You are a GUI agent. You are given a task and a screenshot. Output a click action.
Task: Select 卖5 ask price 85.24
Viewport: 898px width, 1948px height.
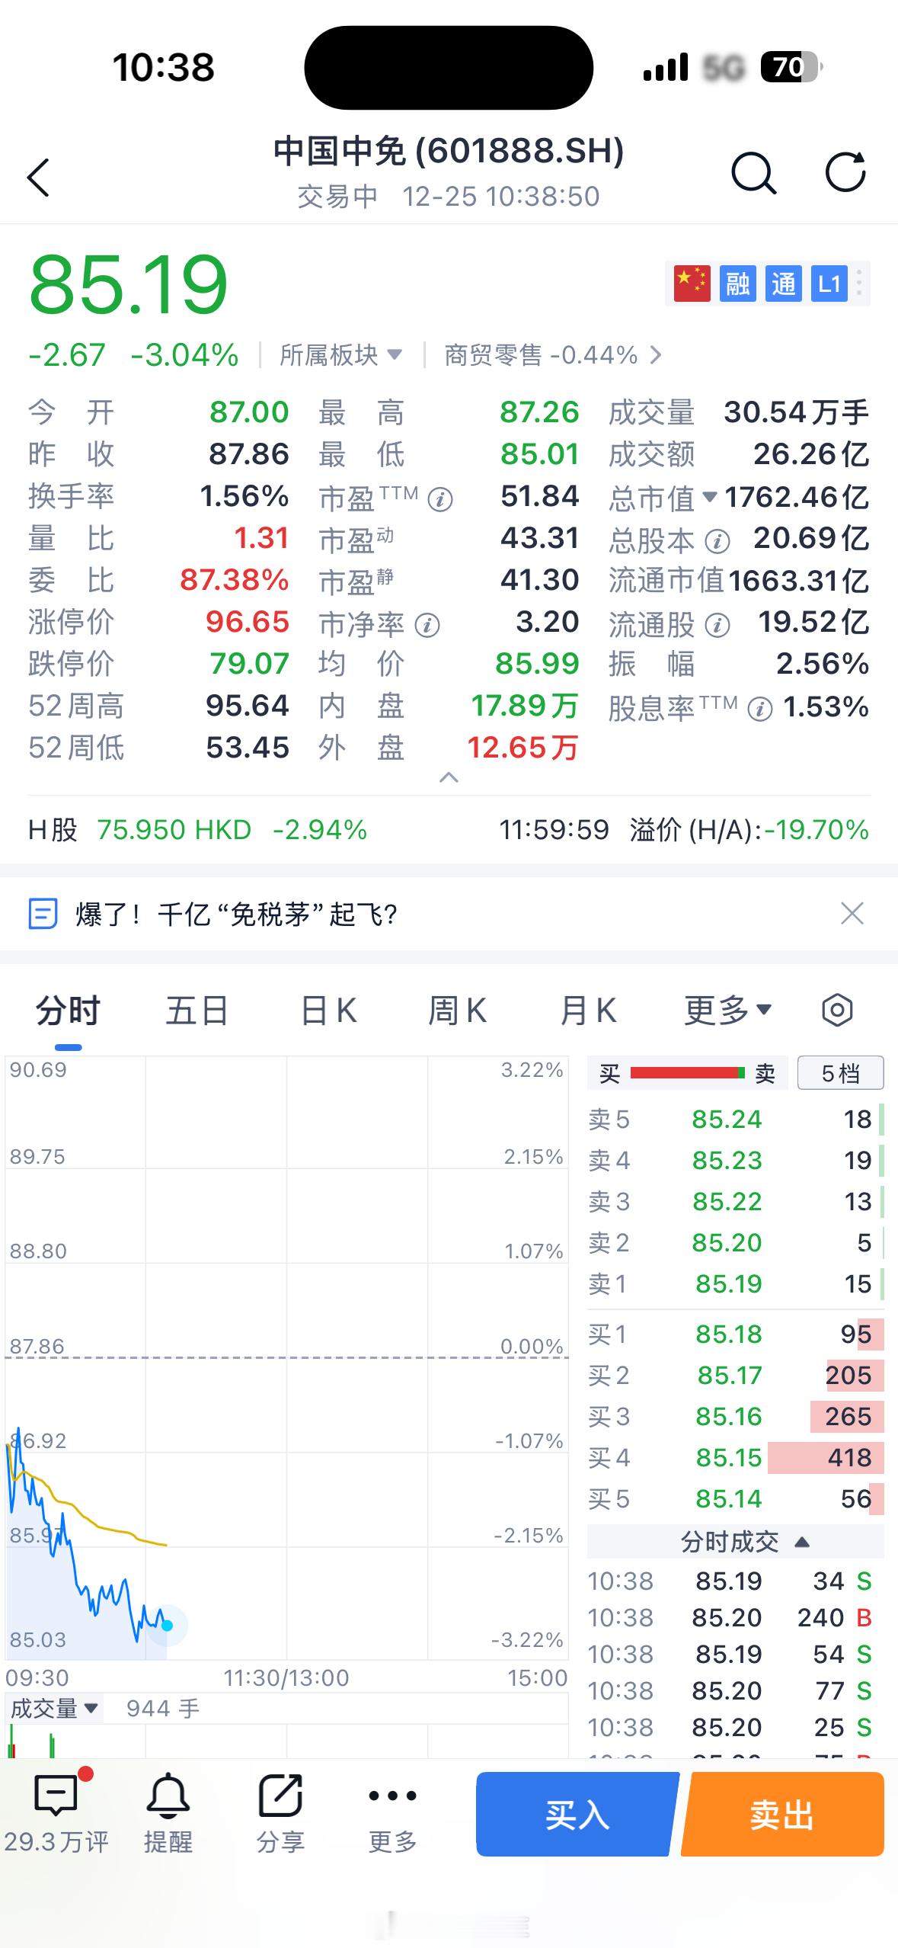(x=735, y=1119)
